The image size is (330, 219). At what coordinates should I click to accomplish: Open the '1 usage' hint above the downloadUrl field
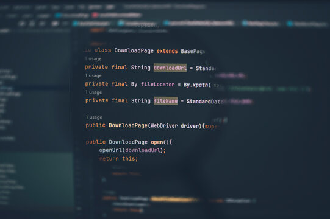[93, 59]
